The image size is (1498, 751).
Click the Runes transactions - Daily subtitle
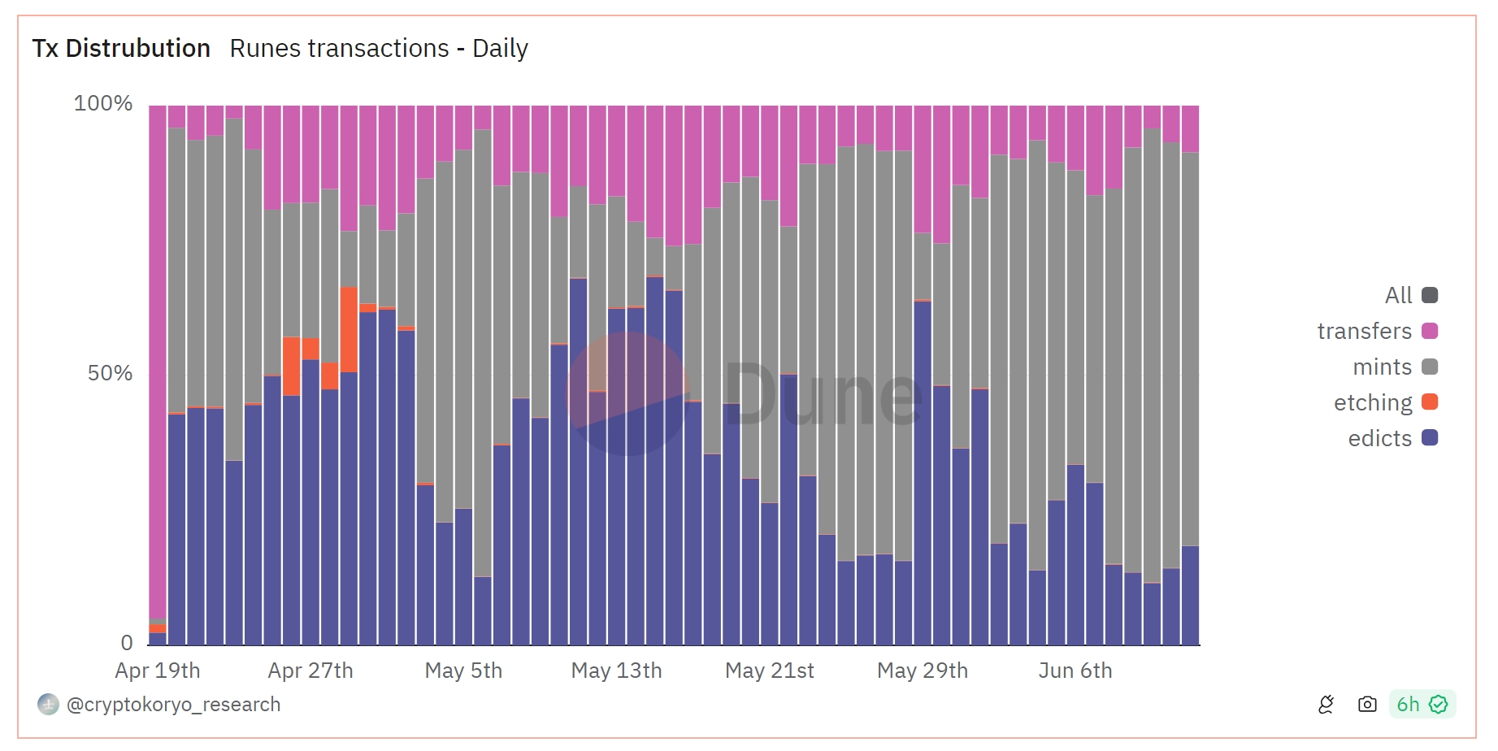(379, 49)
